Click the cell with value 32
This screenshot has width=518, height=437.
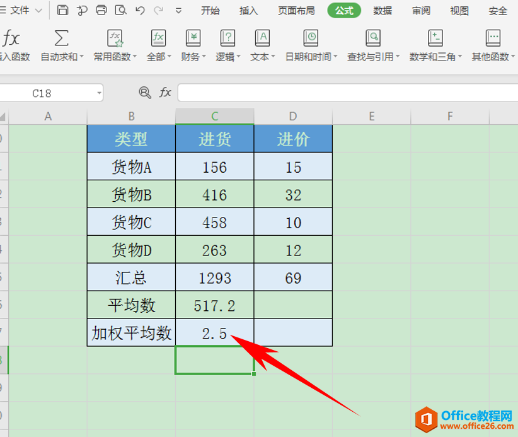(x=293, y=194)
